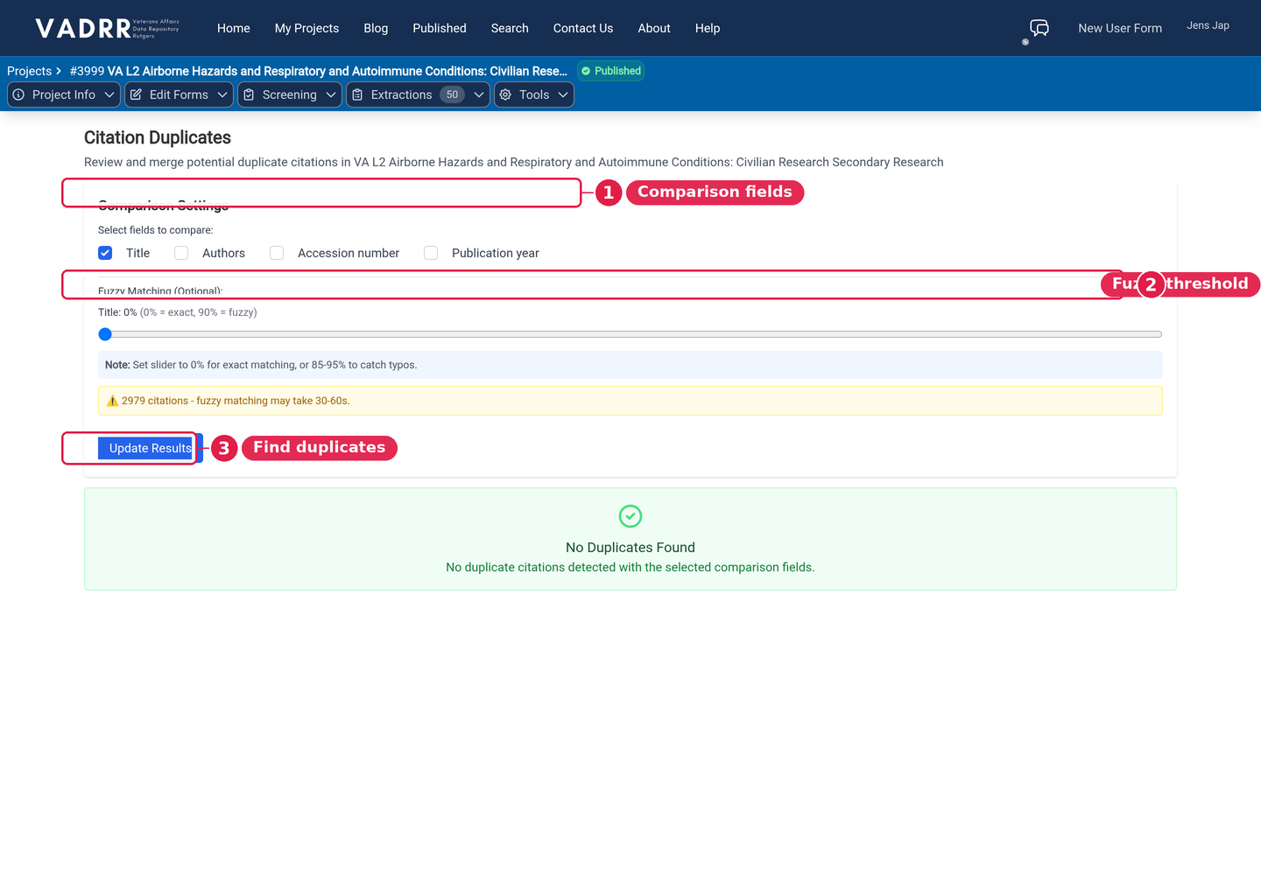Open the chat messages icon

tap(1039, 28)
